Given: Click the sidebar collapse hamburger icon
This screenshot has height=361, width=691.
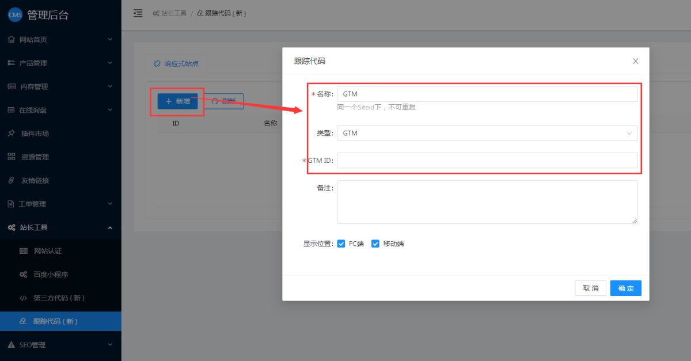Looking at the screenshot, I should tap(138, 13).
